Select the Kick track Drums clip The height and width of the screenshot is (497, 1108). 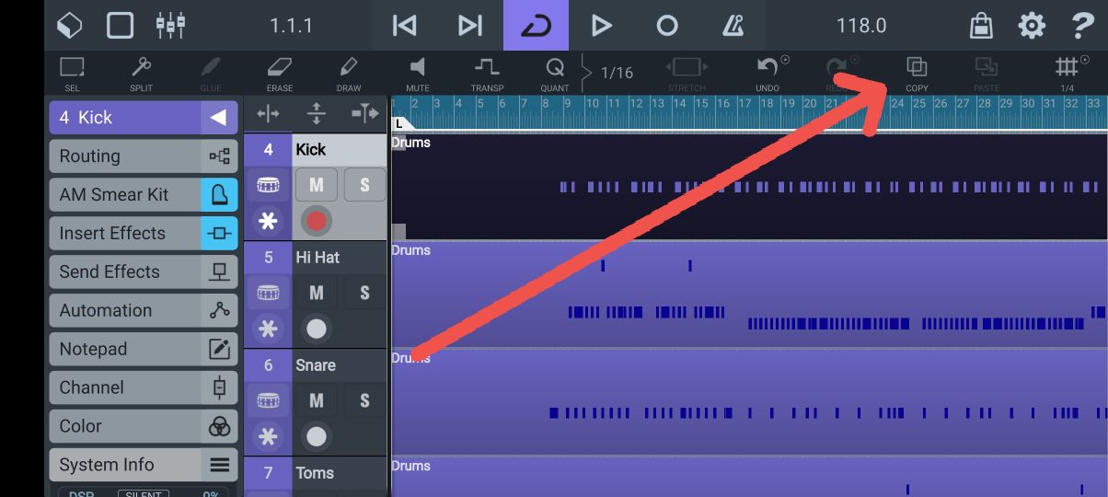(x=749, y=187)
